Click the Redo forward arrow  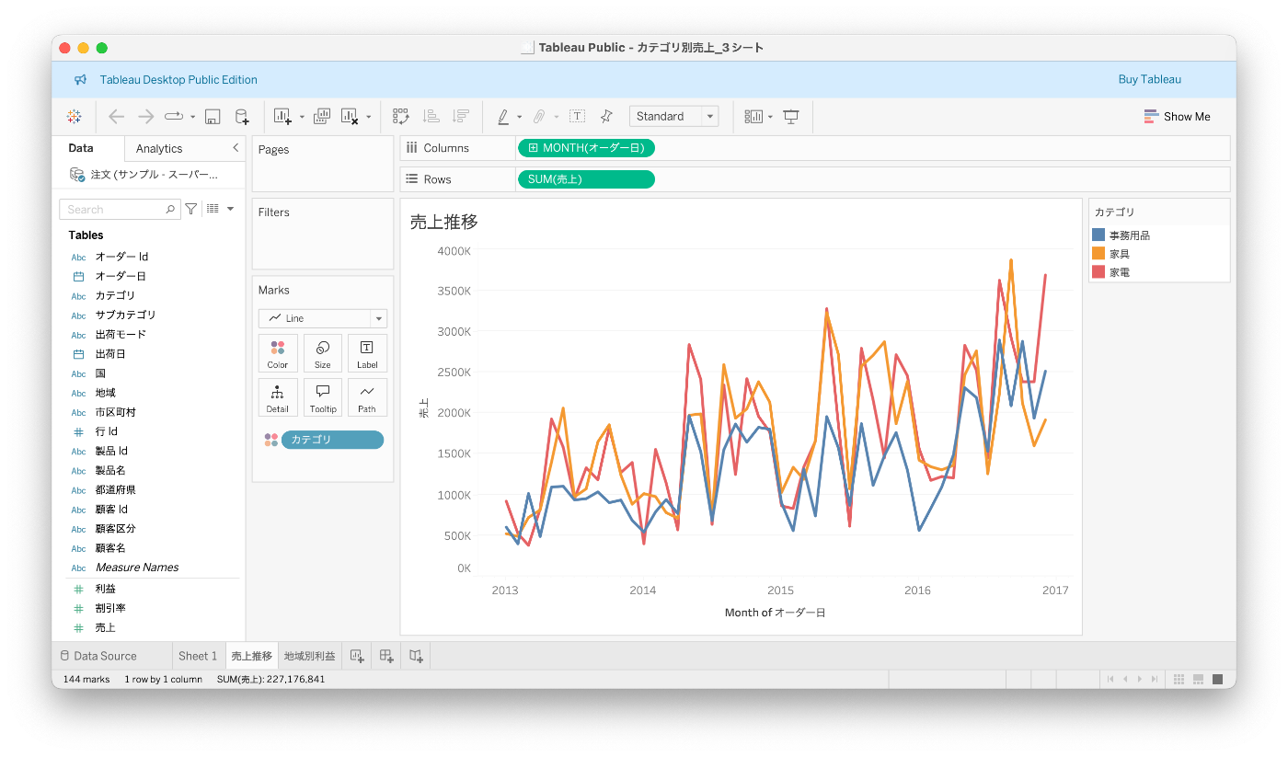(x=145, y=117)
